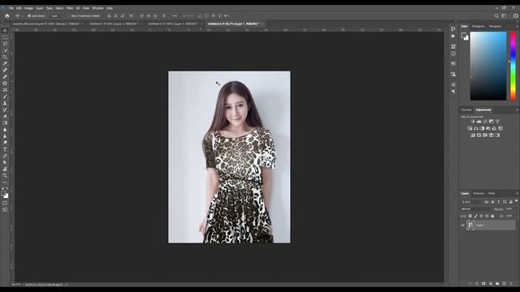This screenshot has width=520, height=292.
Task: Select the Hand tool
Action: 5,170
